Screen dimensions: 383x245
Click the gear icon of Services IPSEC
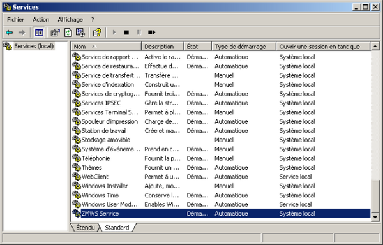pyautogui.click(x=77, y=103)
